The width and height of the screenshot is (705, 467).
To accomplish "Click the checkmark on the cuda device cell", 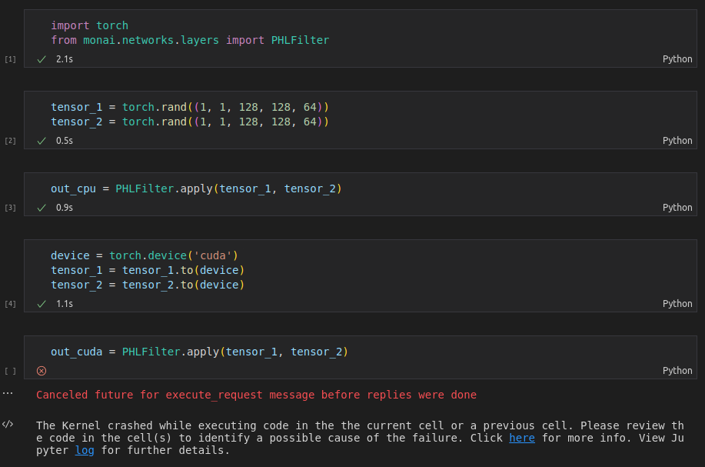I will [x=42, y=303].
